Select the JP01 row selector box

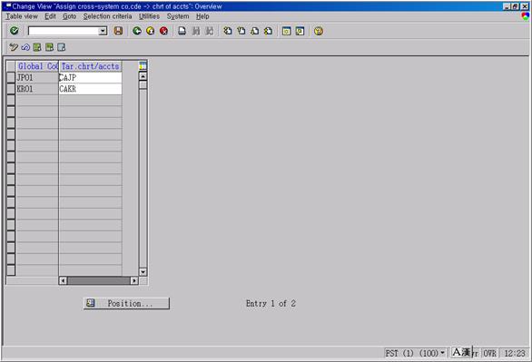pos(11,77)
